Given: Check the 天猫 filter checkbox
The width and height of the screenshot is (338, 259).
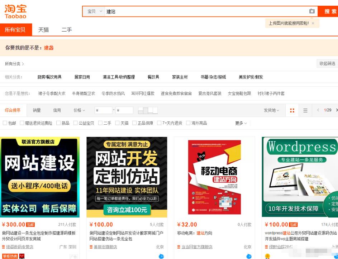Looking at the screenshot, I should coord(117,123).
